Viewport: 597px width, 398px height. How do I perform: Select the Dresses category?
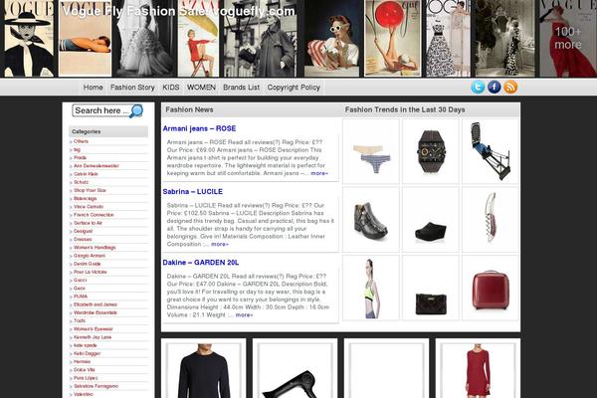83,240
